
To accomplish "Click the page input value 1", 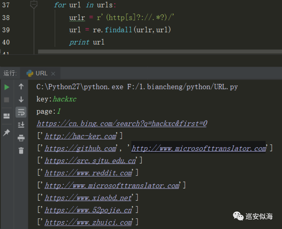I will (x=59, y=111).
